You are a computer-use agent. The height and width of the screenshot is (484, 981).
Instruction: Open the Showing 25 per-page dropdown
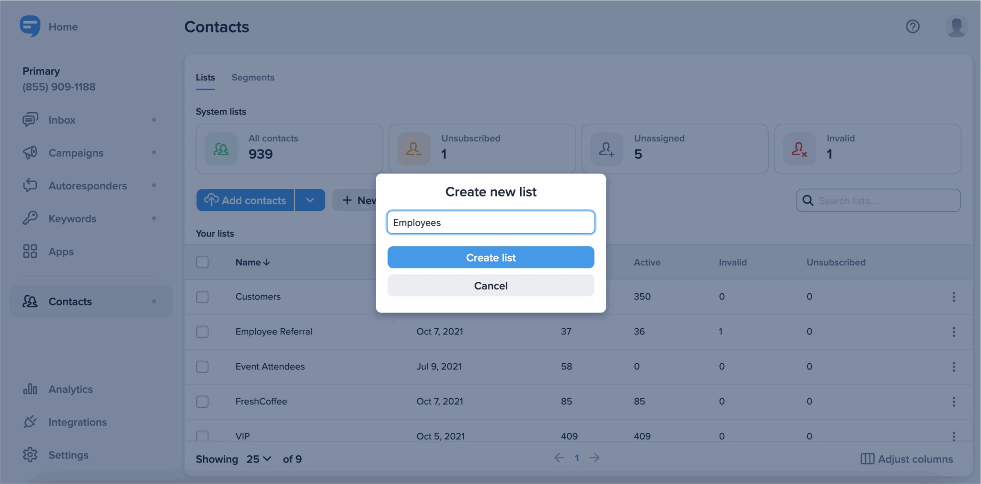(258, 459)
